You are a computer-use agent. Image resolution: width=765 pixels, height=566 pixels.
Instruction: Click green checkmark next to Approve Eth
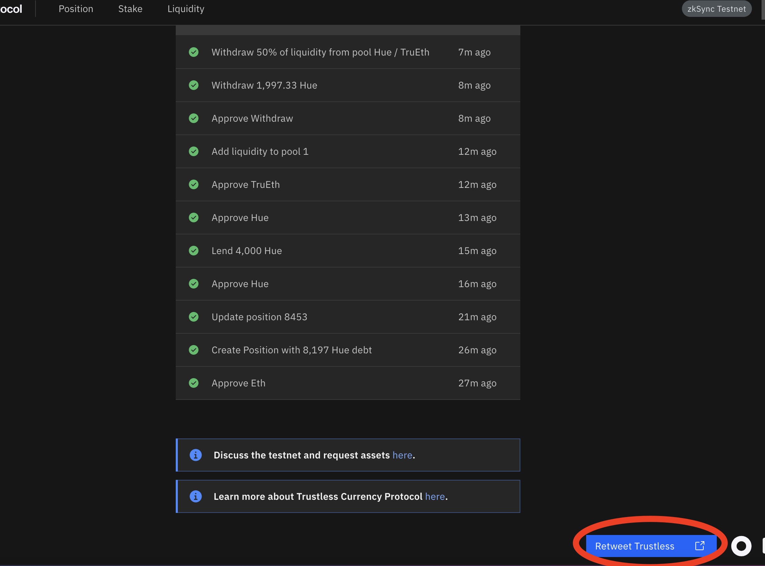click(194, 383)
